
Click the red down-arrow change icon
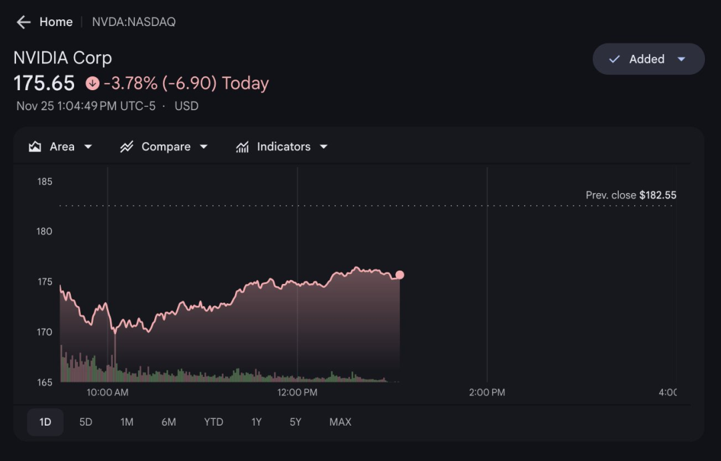[92, 84]
